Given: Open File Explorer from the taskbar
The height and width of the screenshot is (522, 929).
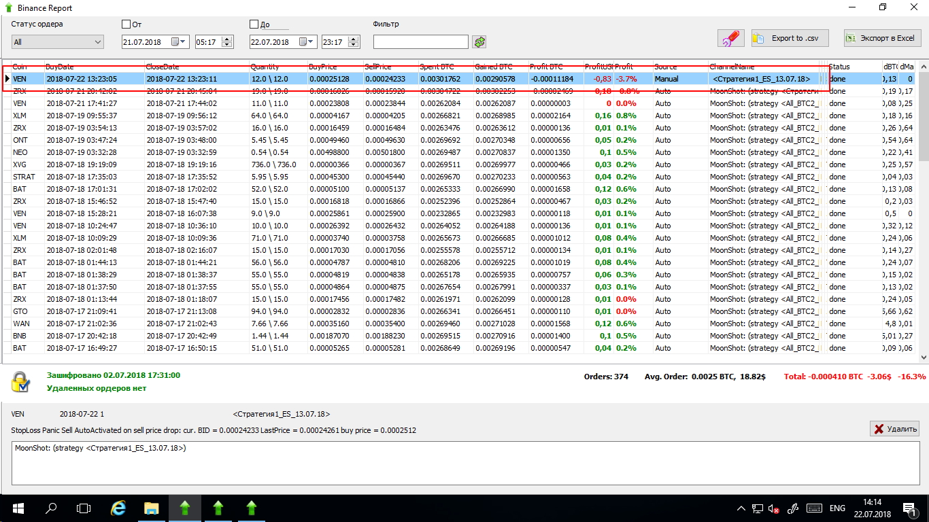Looking at the screenshot, I should coord(151,508).
